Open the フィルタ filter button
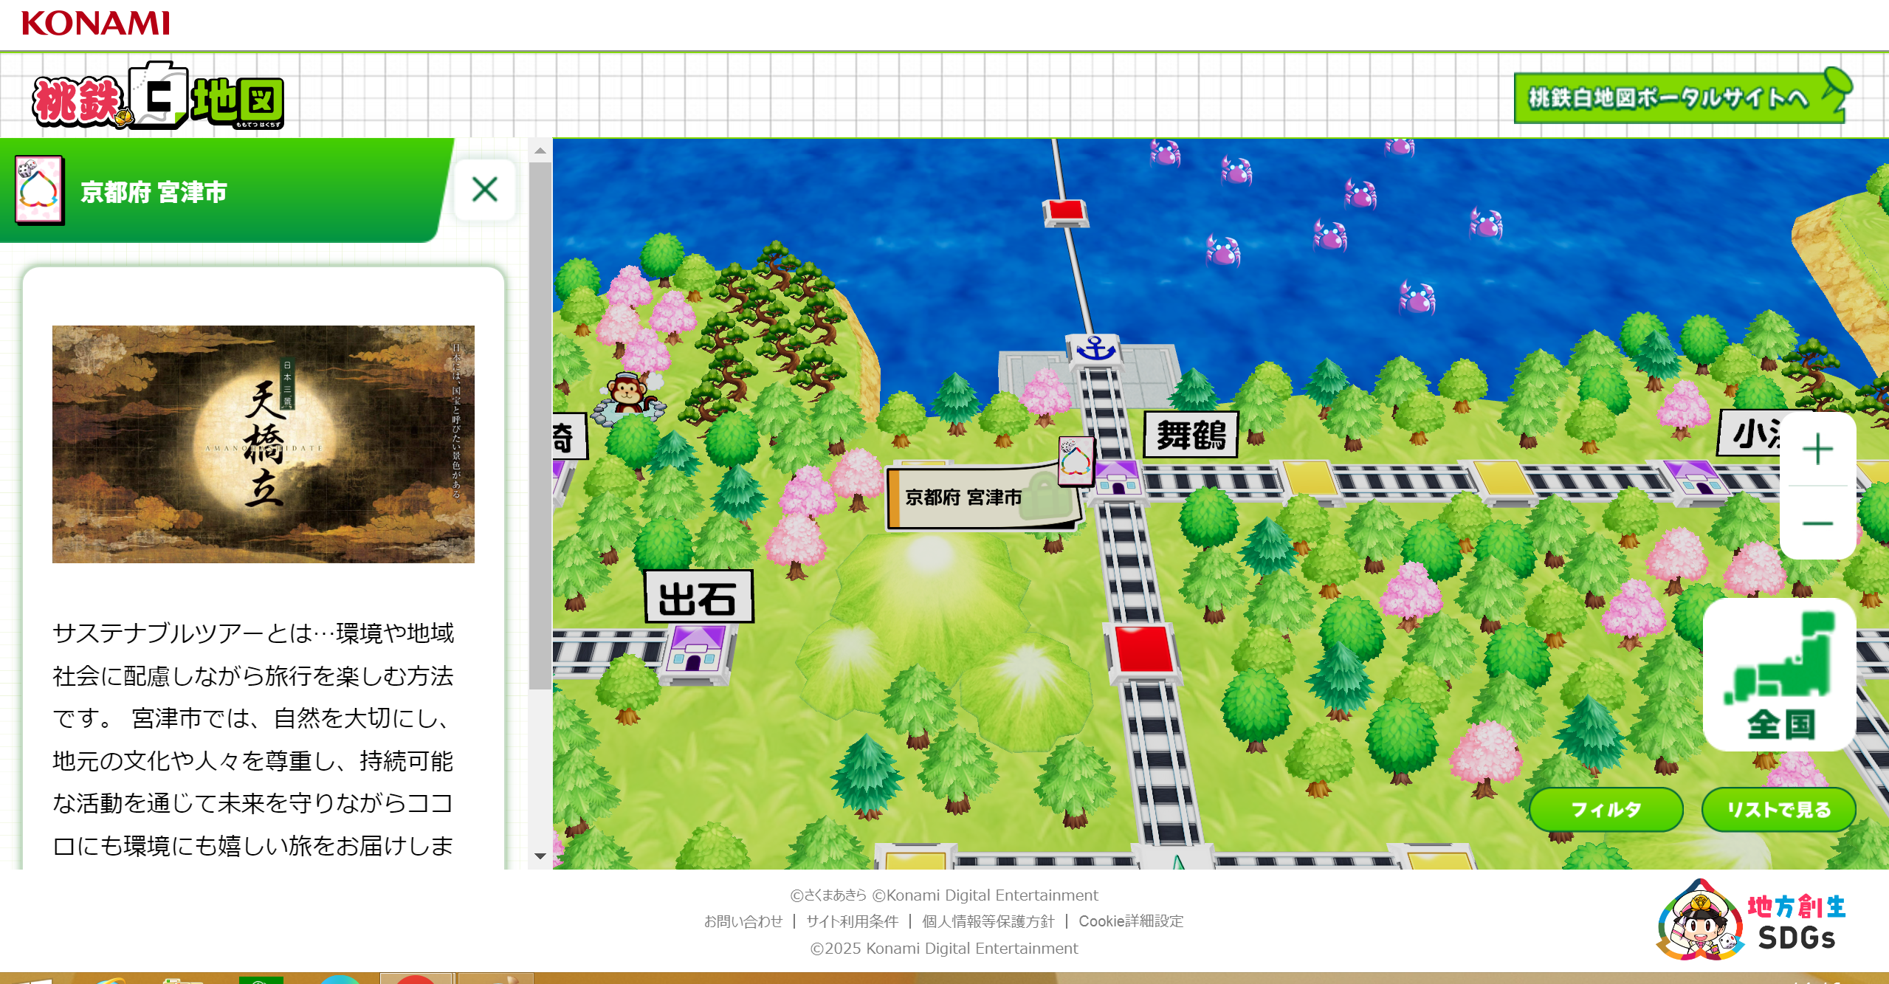Screen dimensions: 1889x984 (1606, 809)
